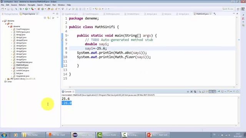The height and width of the screenshot is (138, 246).
Task: Click the New Java Class green icon
Action: [x=42, y=9]
